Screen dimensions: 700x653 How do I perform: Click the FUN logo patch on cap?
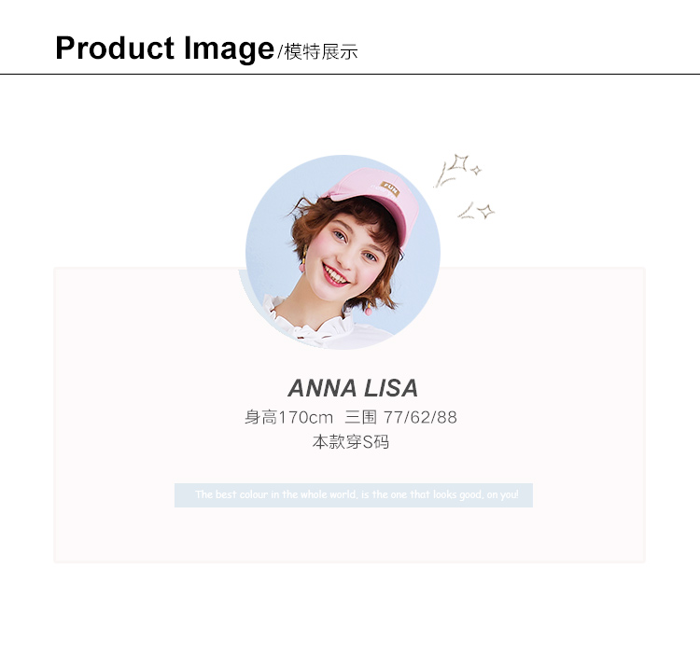click(390, 188)
